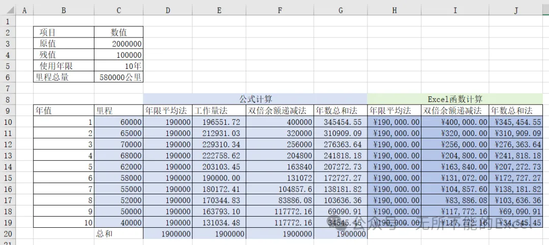Select the cell containing 2000000
The image size is (549, 245).
(x=118, y=44)
